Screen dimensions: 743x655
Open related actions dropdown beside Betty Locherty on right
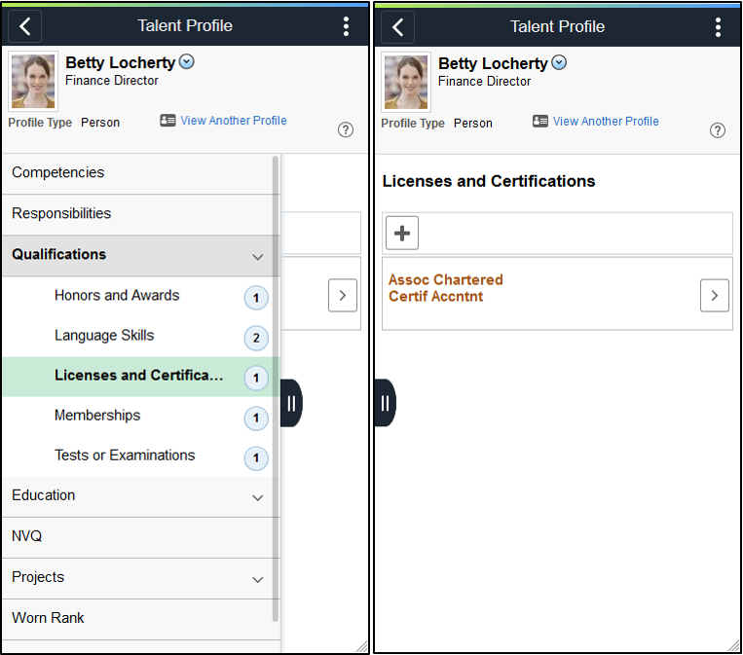[559, 62]
